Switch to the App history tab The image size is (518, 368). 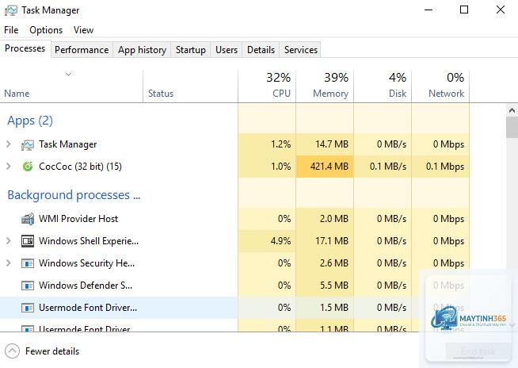tap(142, 50)
